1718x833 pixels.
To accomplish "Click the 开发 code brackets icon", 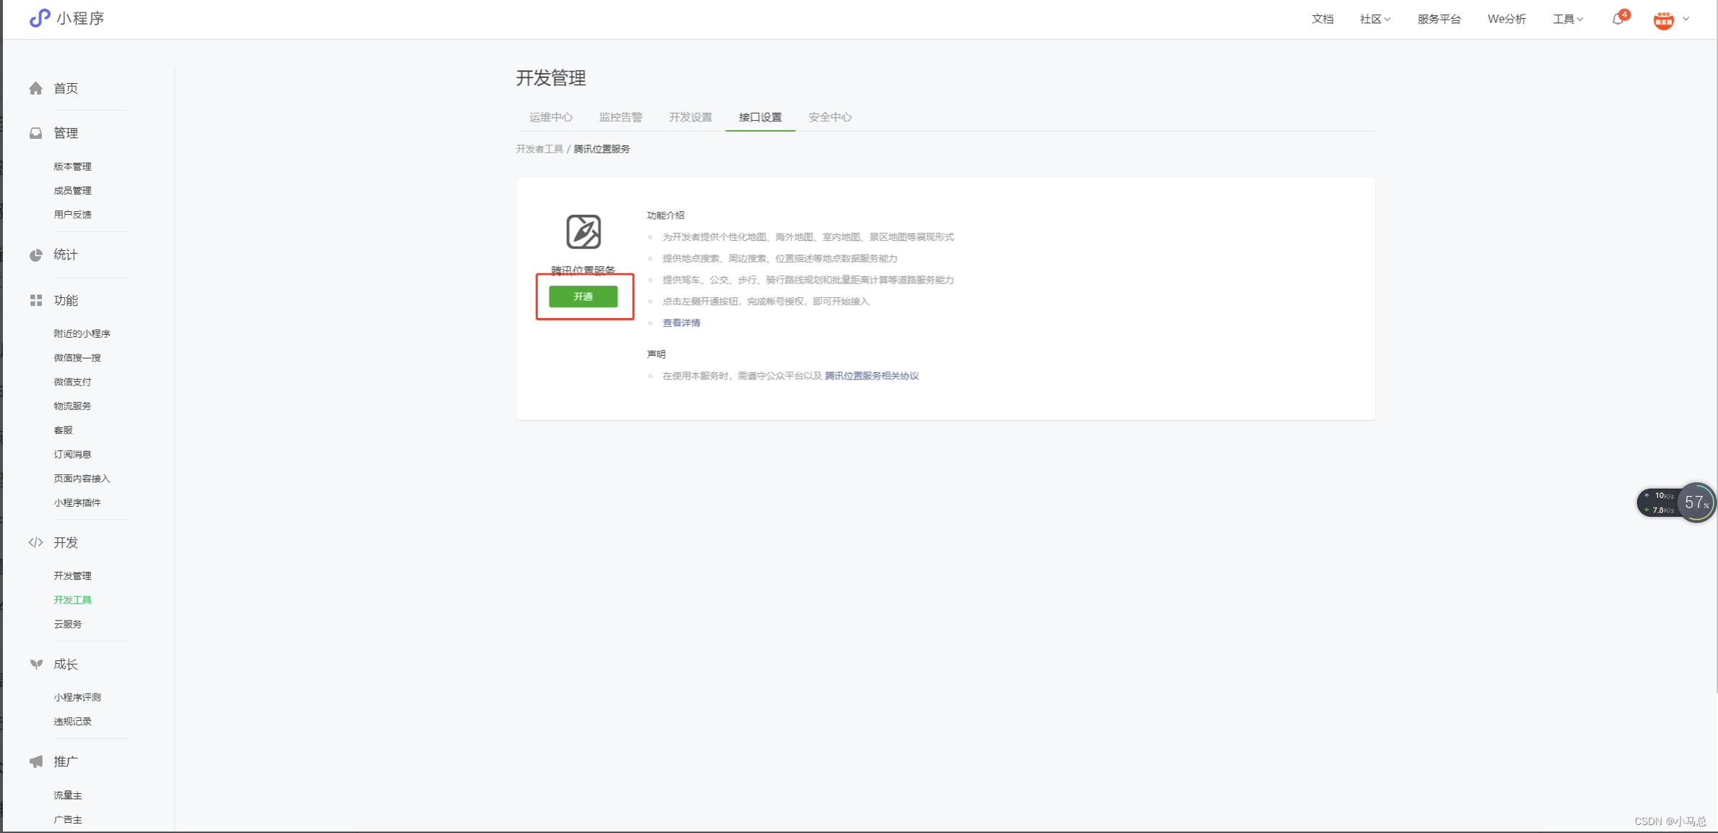I will (x=35, y=542).
